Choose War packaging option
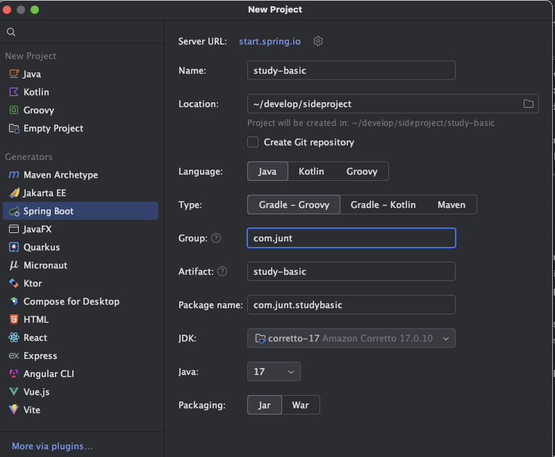 point(301,405)
